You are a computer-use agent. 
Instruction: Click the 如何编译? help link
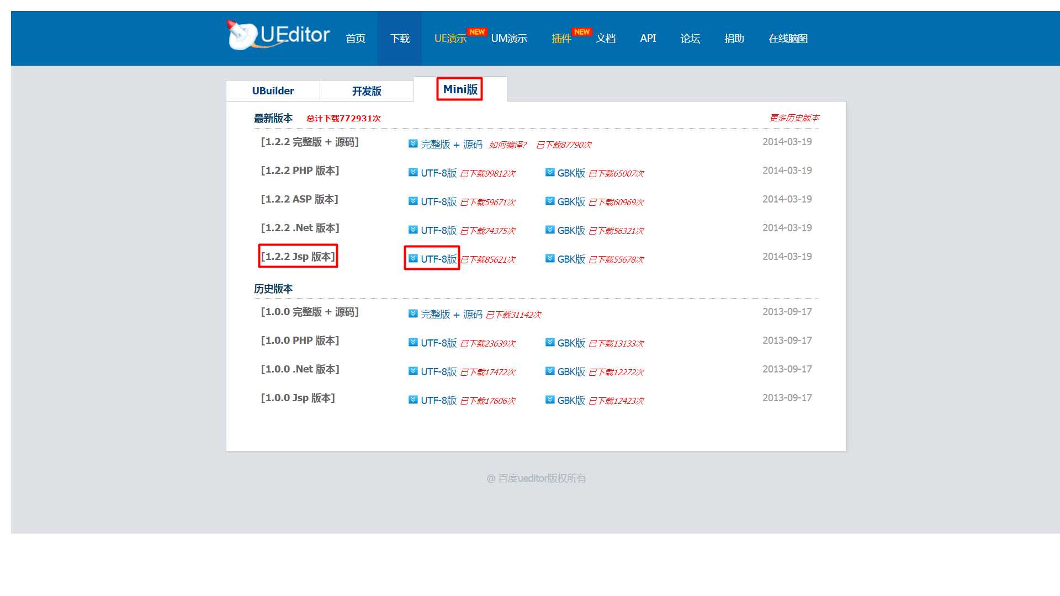[507, 145]
